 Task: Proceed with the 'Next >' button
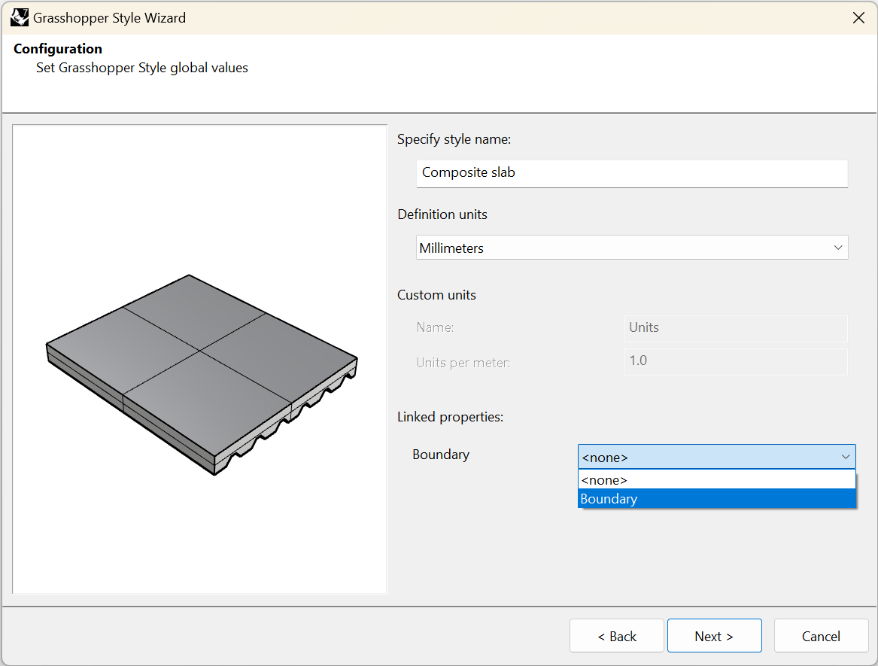[714, 636]
